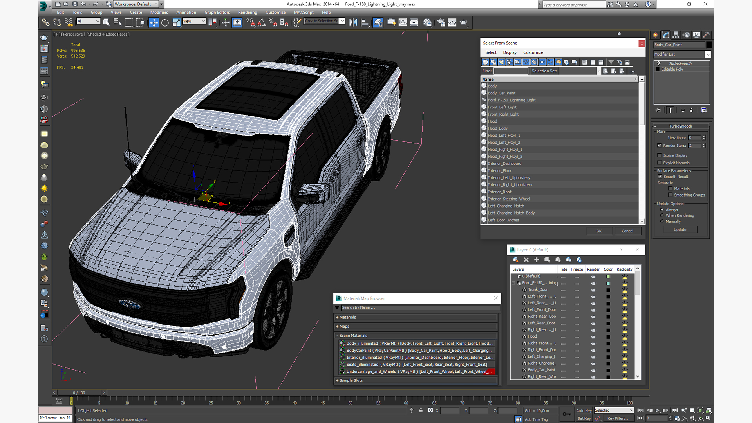Enable Separate by Smoothing Groups checkbox
Viewport: 752px width, 423px height.
point(671,195)
